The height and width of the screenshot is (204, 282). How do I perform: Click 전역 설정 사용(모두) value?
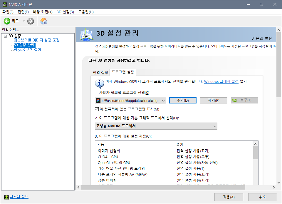click(193, 157)
